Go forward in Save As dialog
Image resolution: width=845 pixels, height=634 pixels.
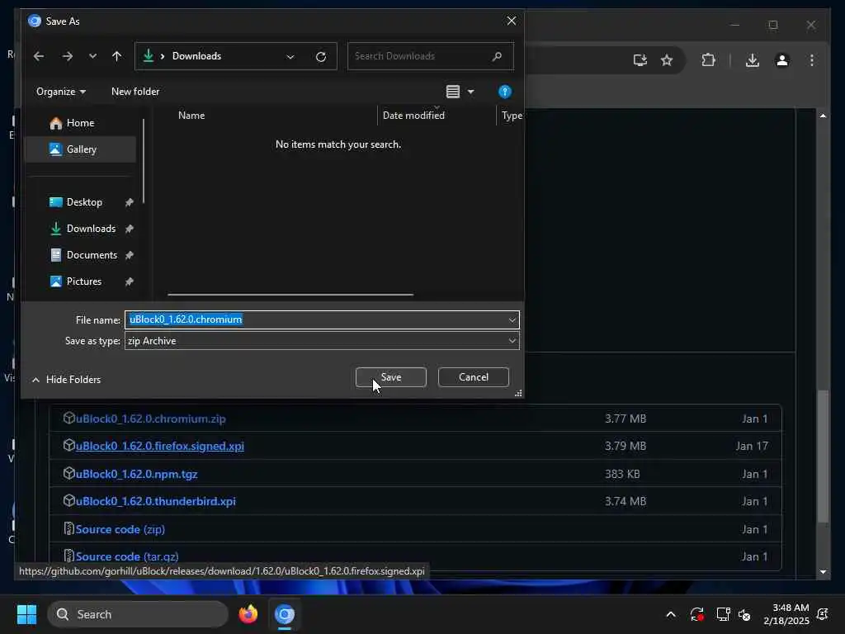click(68, 56)
